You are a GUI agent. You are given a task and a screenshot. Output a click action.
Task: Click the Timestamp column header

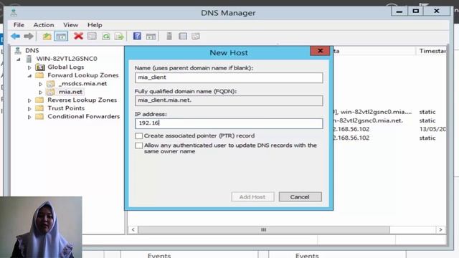(x=432, y=51)
